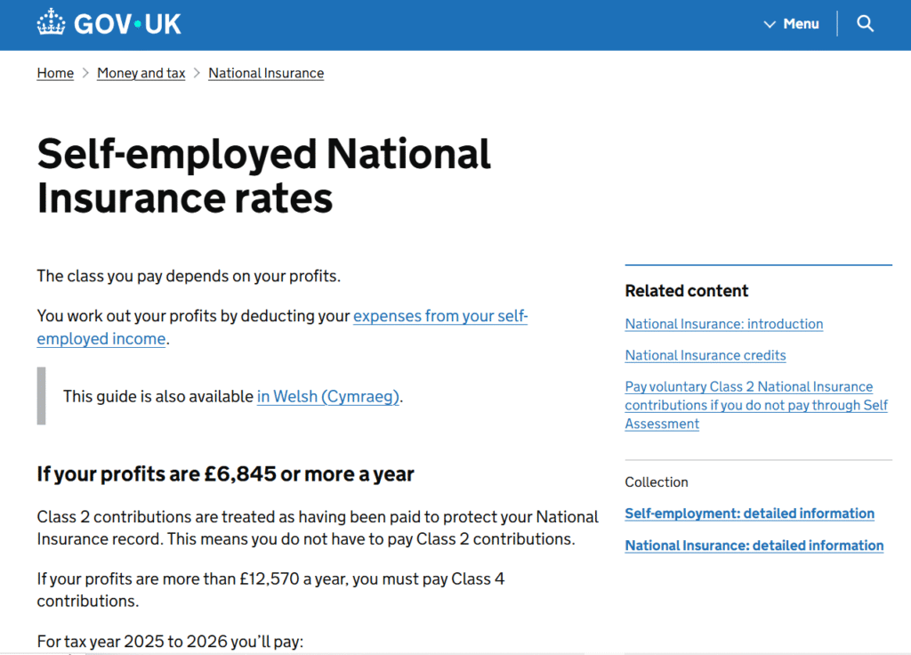Click the profits £6,845 or more heading

pos(225,474)
